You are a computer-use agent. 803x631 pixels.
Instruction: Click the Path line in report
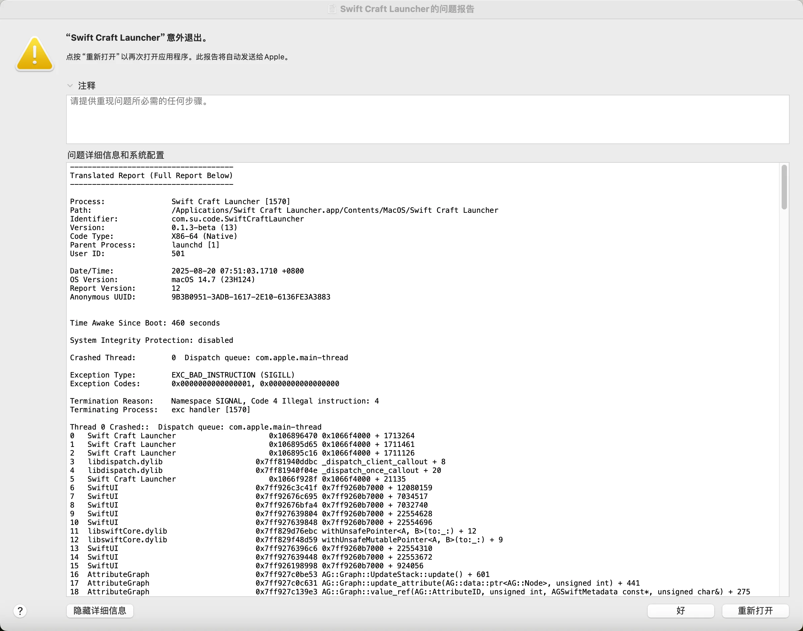click(335, 210)
